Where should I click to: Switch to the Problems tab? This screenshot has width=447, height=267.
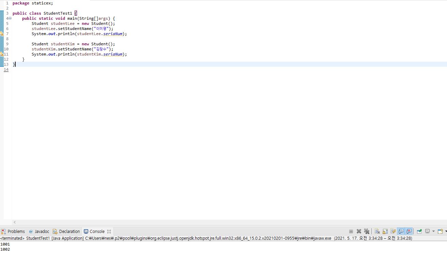coord(13,231)
